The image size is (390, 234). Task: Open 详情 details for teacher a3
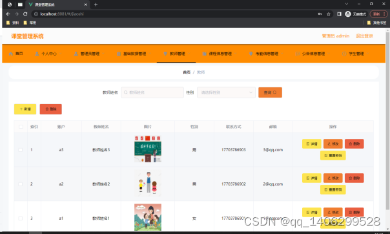click(x=312, y=144)
